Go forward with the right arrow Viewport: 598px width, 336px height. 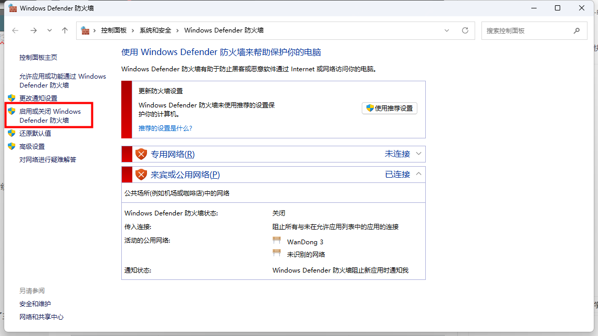coord(34,30)
